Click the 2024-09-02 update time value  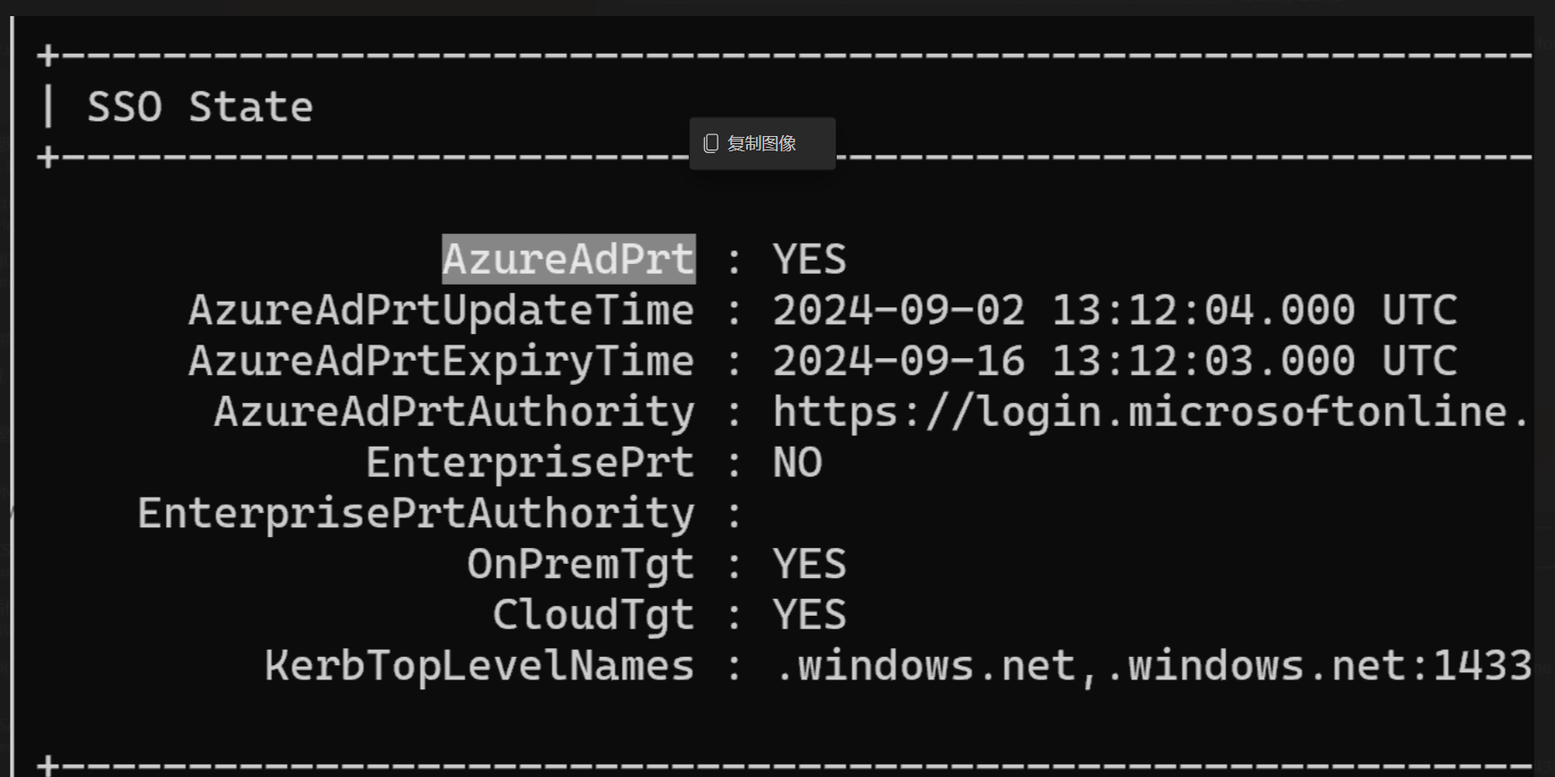[1115, 311]
